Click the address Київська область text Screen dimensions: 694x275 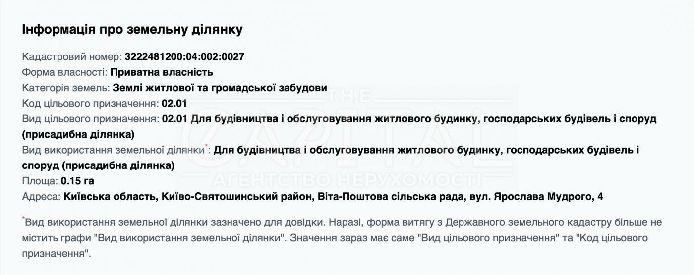tap(110, 197)
